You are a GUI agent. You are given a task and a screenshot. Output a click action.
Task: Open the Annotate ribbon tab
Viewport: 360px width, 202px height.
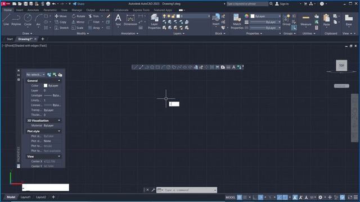[x=33, y=10]
